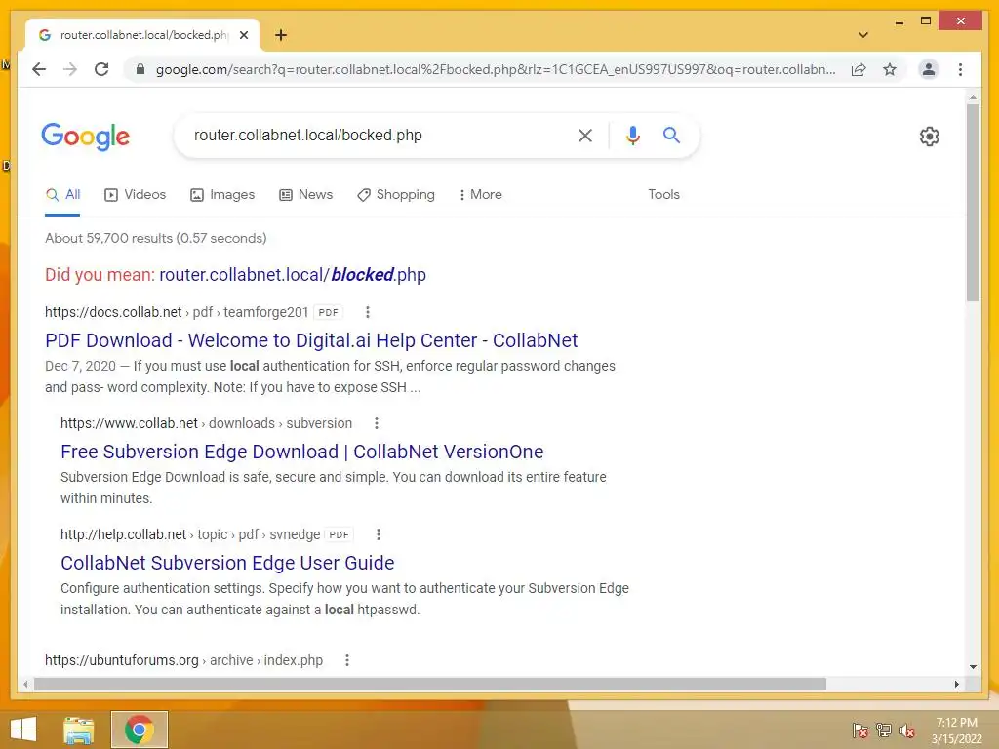
Task: View site information via padlock icon
Action: coord(140,69)
